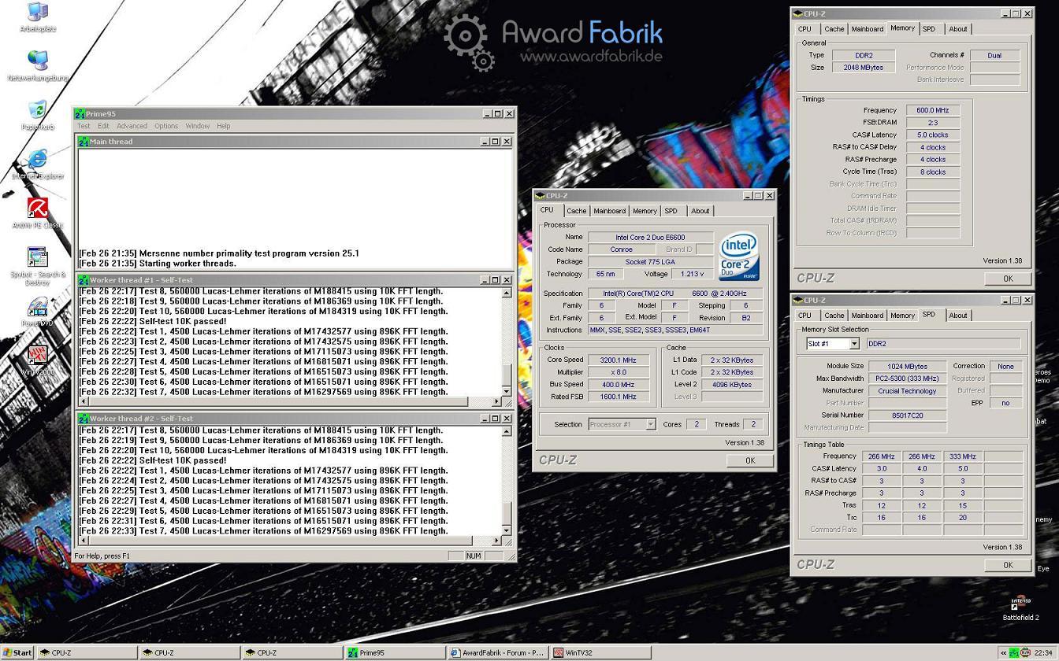Screen dimensions: 1059x661
Task: Click the Worker thread #1 window icon
Action: [x=84, y=280]
